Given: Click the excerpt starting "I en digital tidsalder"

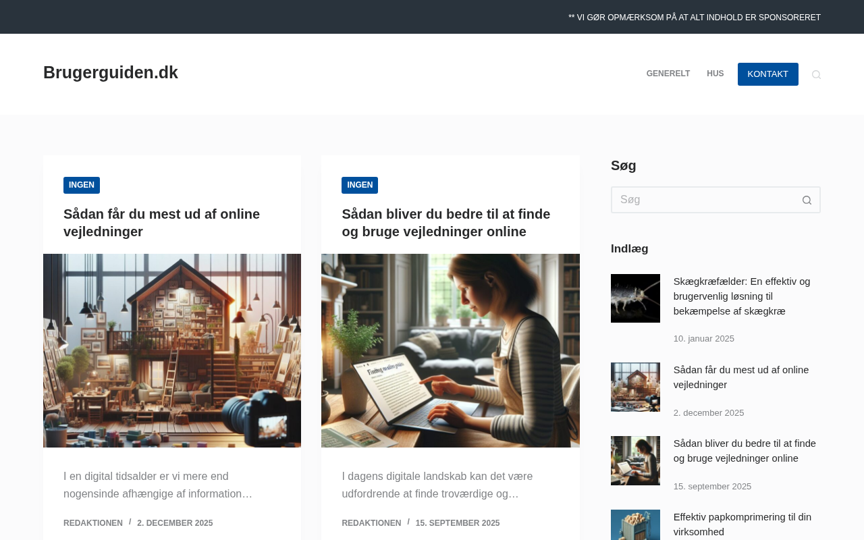Looking at the screenshot, I should click(x=158, y=485).
